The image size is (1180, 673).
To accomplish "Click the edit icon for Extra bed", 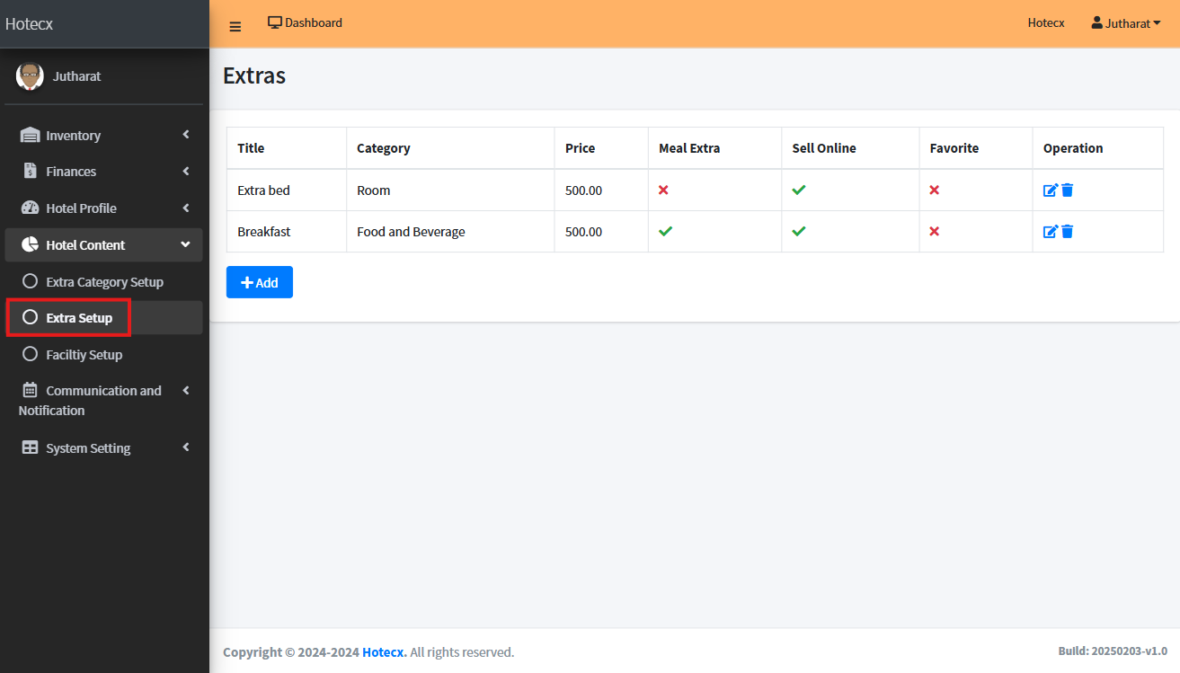I will click(1050, 190).
